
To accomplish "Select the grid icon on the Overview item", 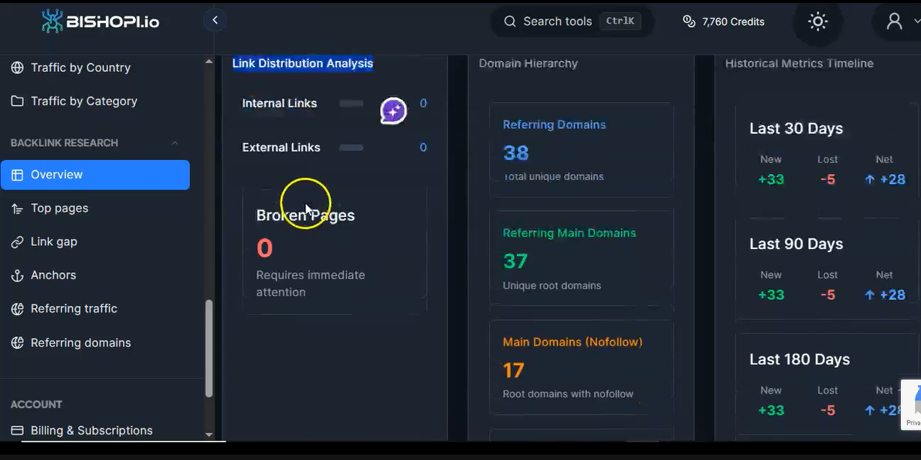I will coord(17,174).
